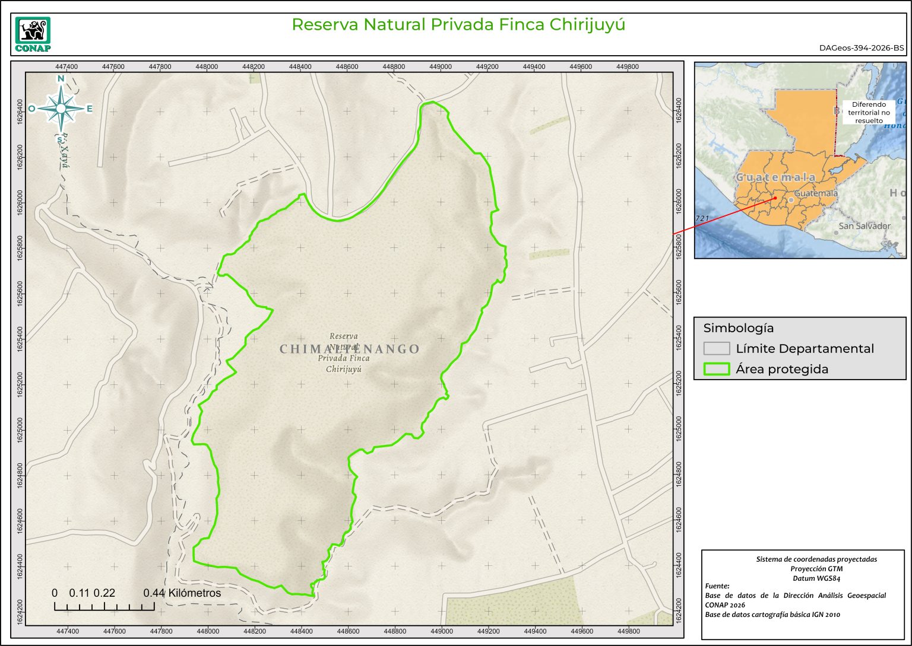Click the E letter beside the compass

tap(90, 109)
